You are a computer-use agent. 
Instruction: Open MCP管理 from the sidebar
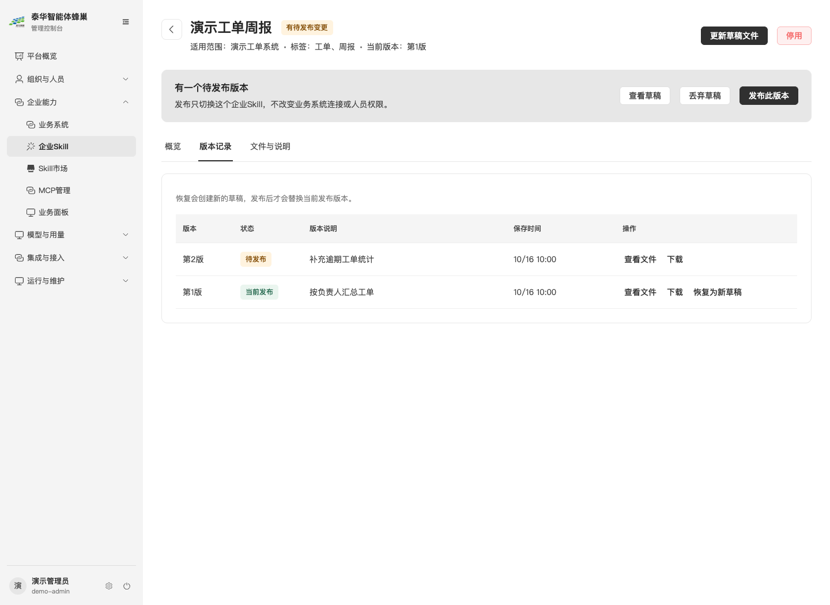71,190
